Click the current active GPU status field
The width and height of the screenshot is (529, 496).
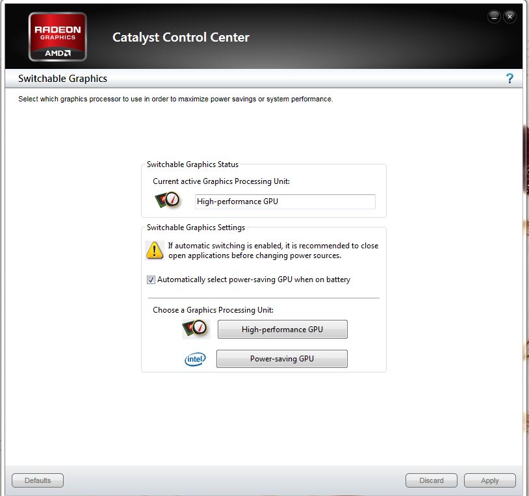click(x=285, y=202)
